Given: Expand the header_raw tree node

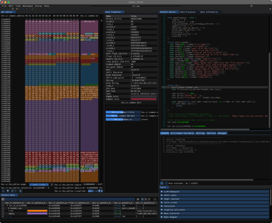Looking at the screenshot, I should point(9,208).
